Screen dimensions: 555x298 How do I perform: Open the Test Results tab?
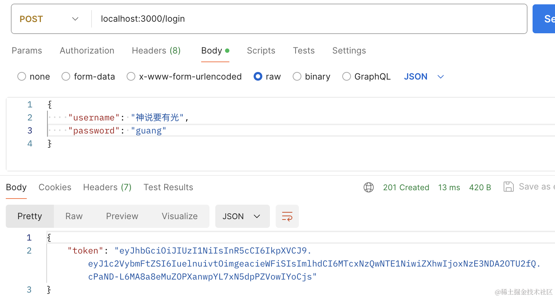click(x=168, y=187)
